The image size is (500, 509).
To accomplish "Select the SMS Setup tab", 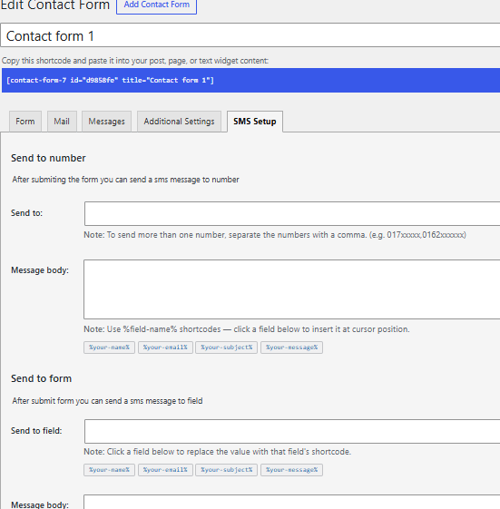I will [255, 122].
